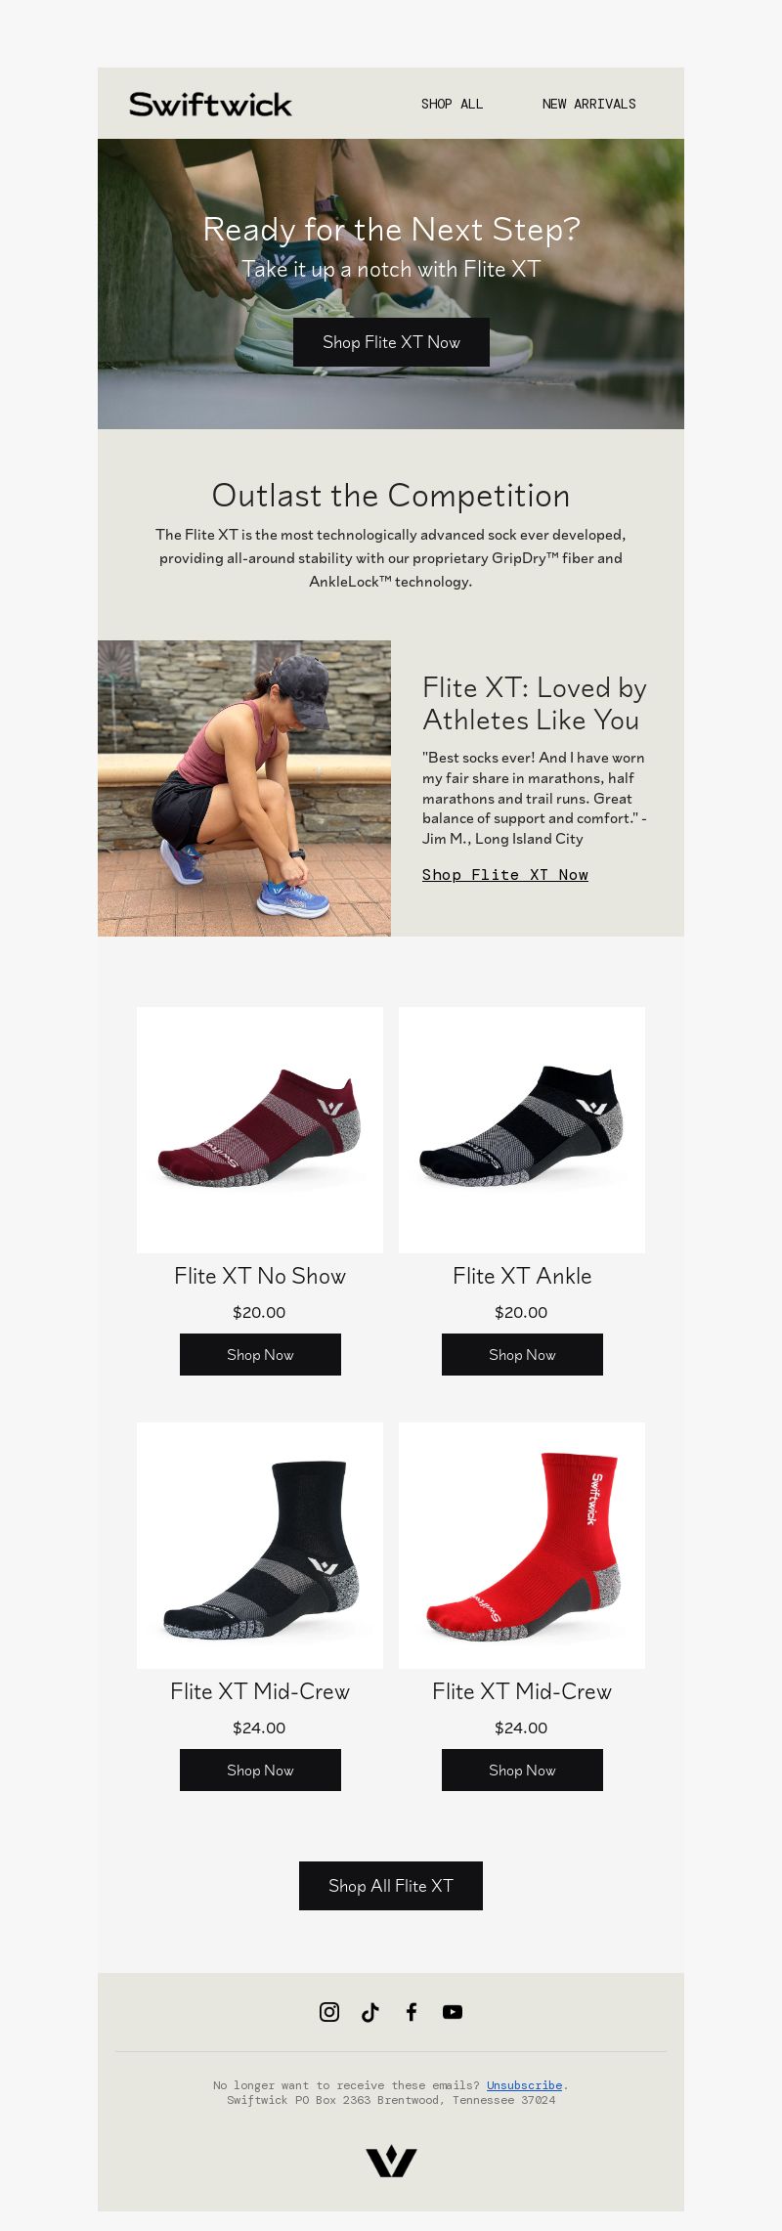Click Shop Now under red Mid-Crew sock
Viewport: 782px width, 2231px height.
tap(522, 1770)
